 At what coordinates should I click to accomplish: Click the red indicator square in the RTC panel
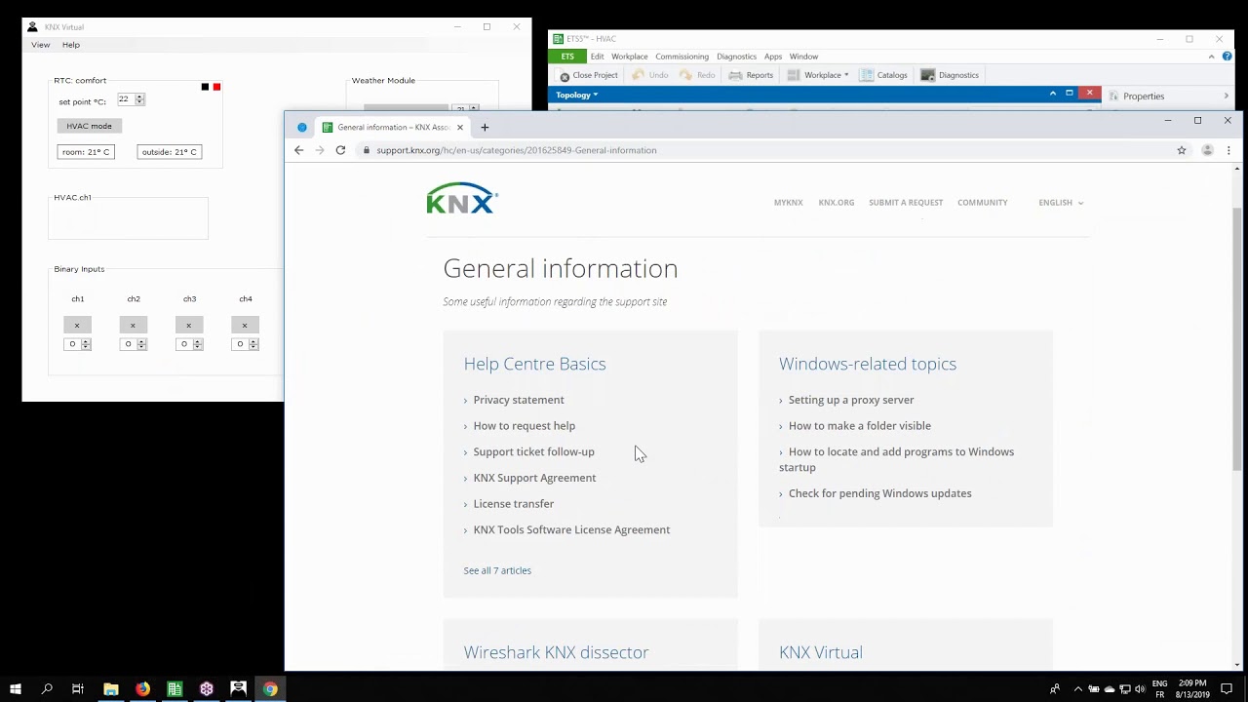tap(216, 87)
